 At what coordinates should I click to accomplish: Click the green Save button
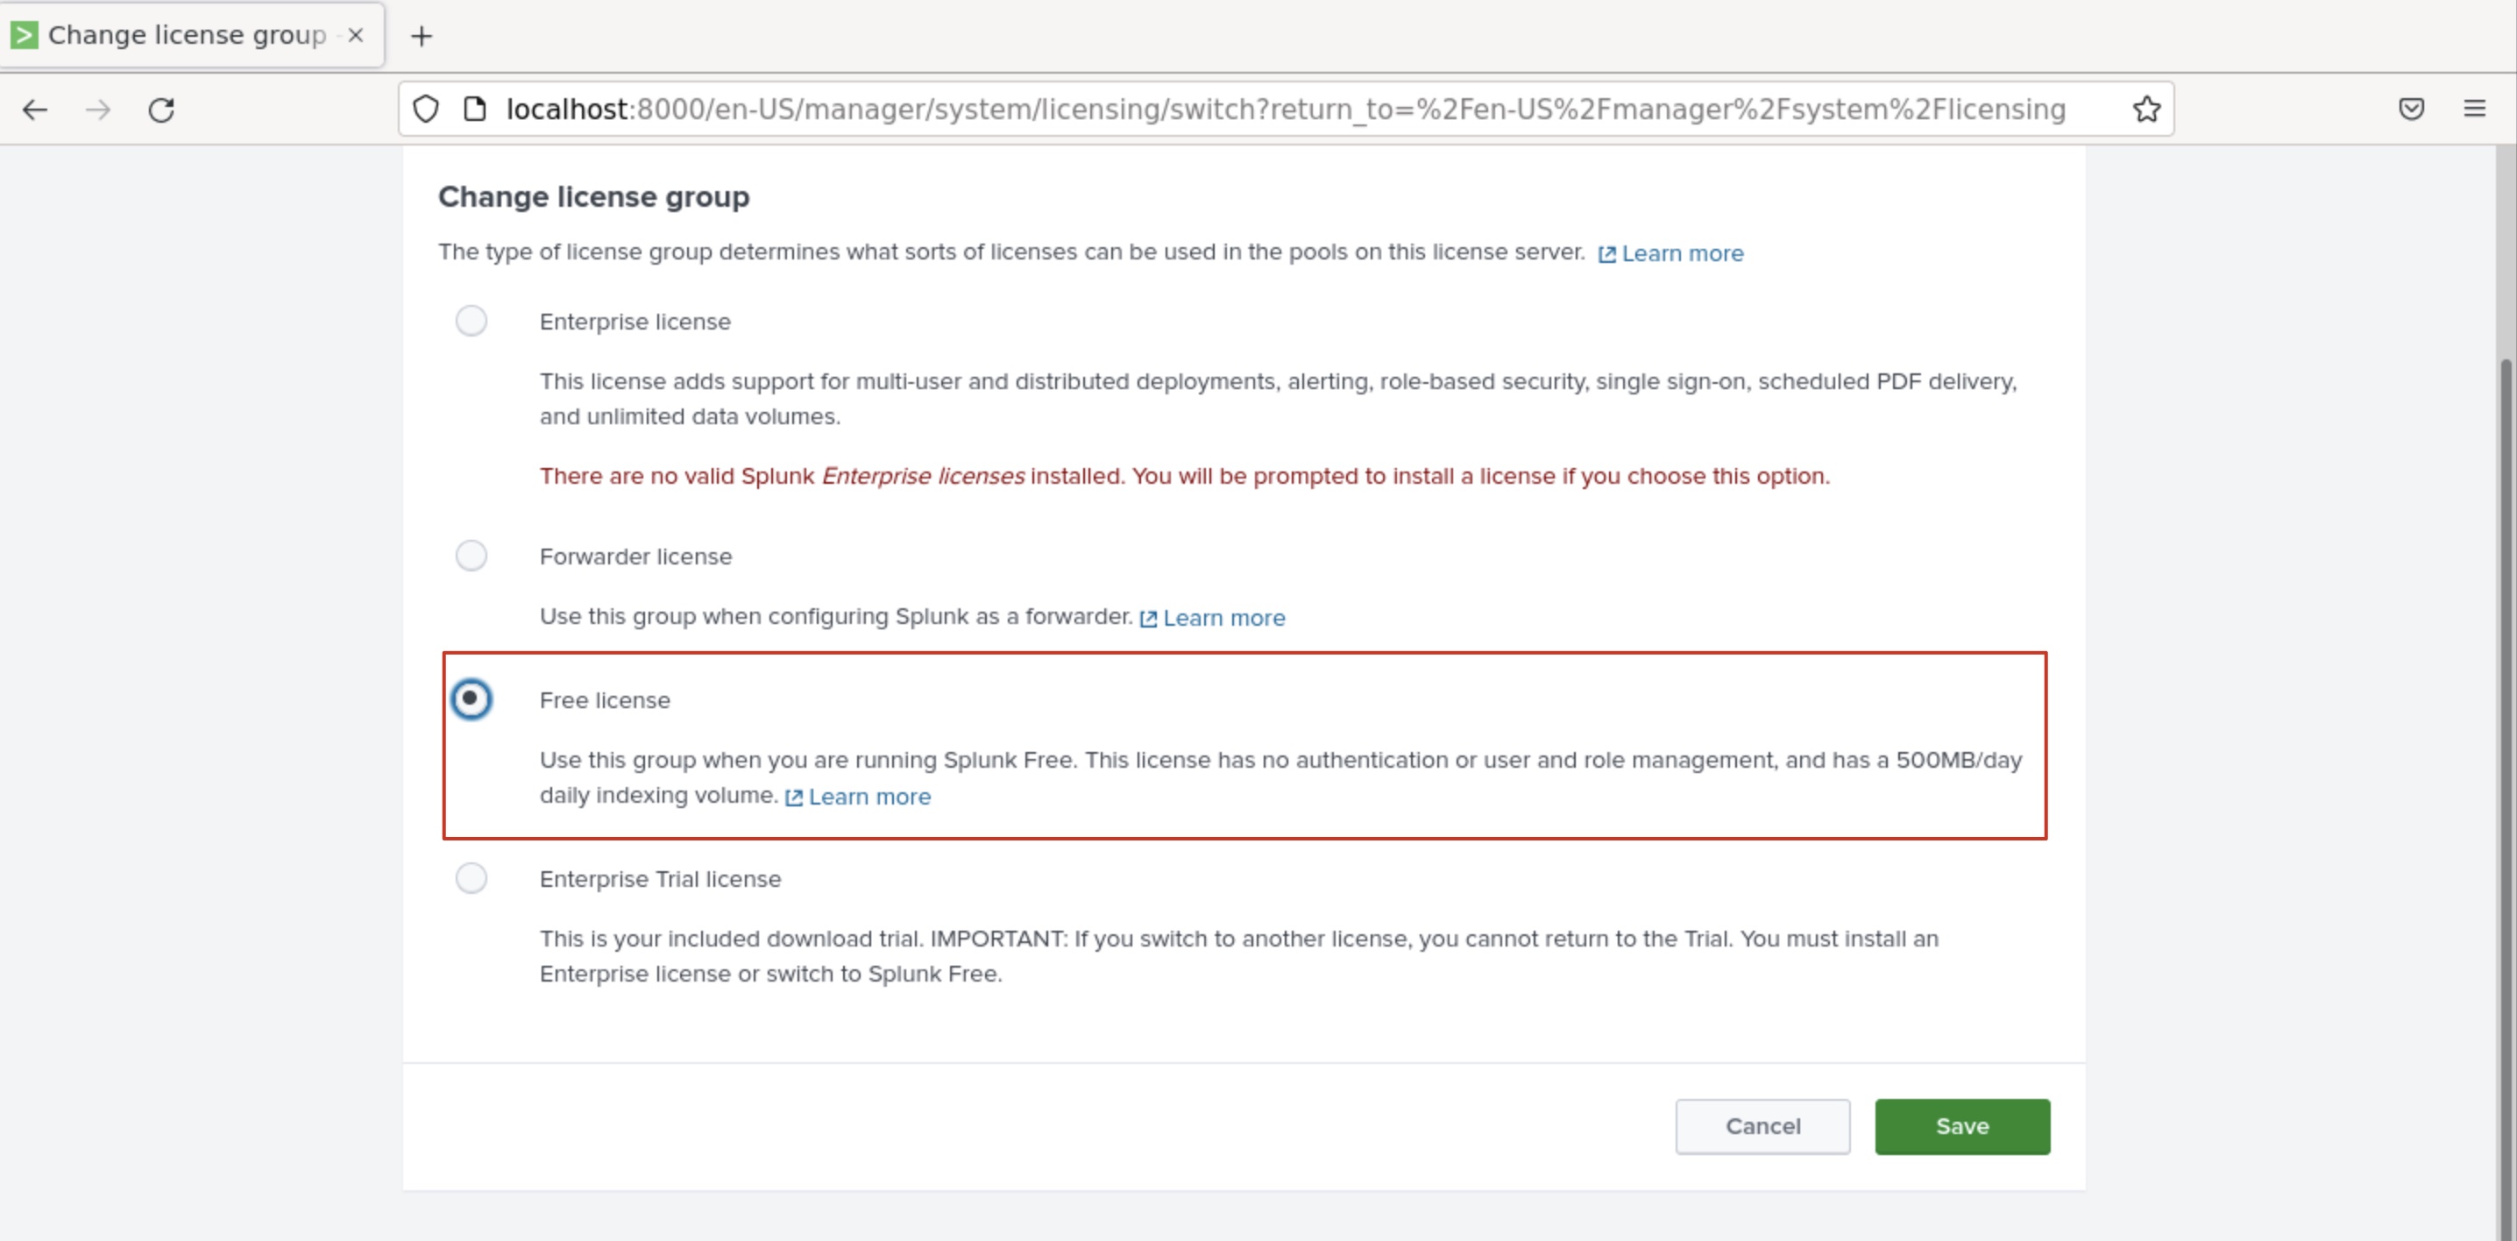point(1962,1125)
